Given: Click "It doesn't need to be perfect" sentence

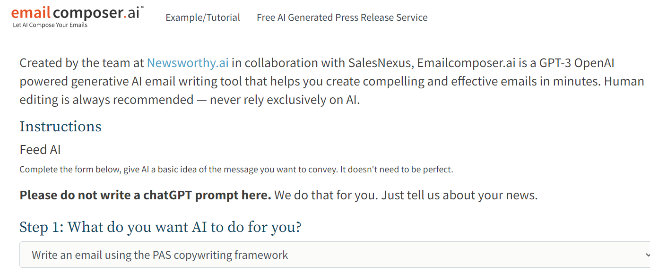Looking at the screenshot, I should pyautogui.click(x=396, y=170).
